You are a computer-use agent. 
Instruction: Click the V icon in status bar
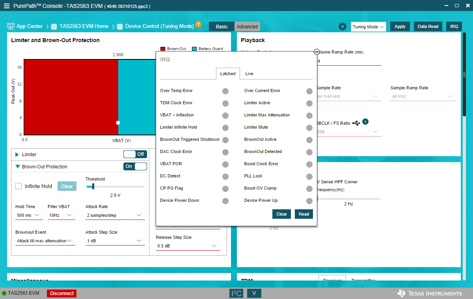pyautogui.click(x=254, y=293)
